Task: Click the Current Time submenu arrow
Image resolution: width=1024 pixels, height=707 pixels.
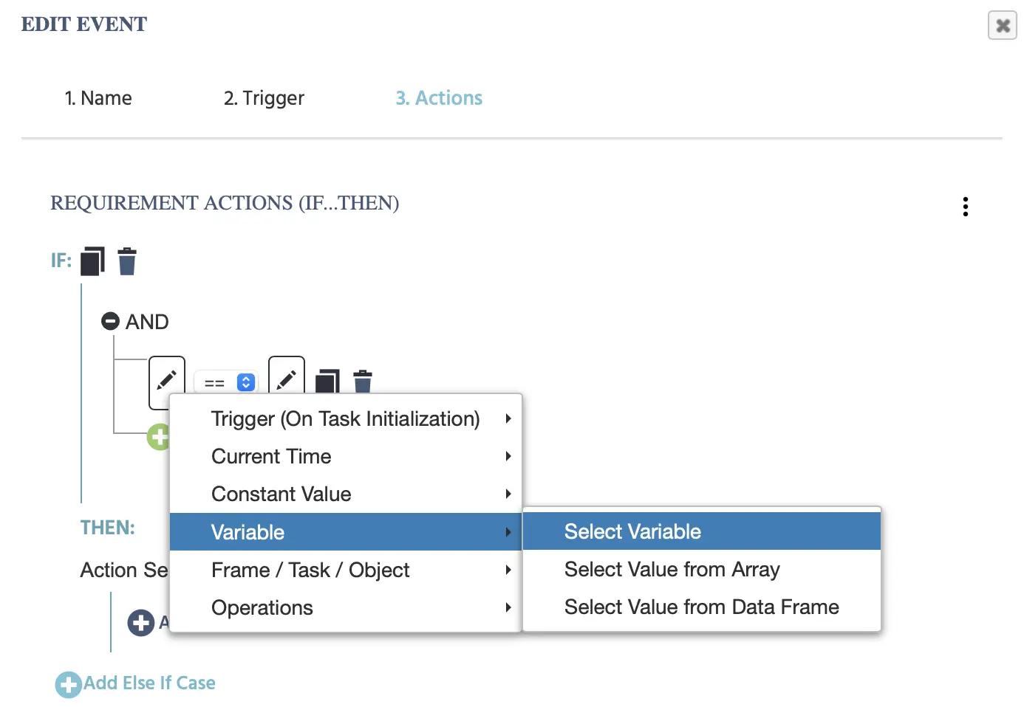Action: (x=508, y=456)
